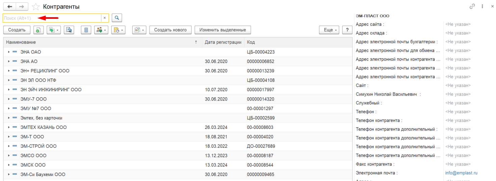Viewport: 496px width, 181px height.
Task: Focus the Поиск (Alt+1) search field
Action: [x=52, y=18]
